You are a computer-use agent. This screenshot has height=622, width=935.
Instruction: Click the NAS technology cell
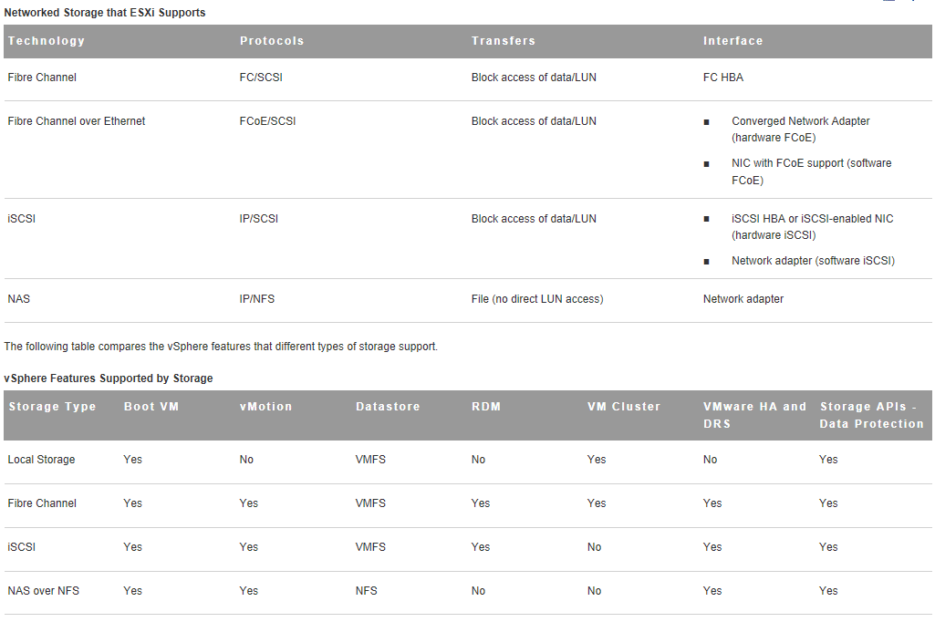tap(18, 299)
